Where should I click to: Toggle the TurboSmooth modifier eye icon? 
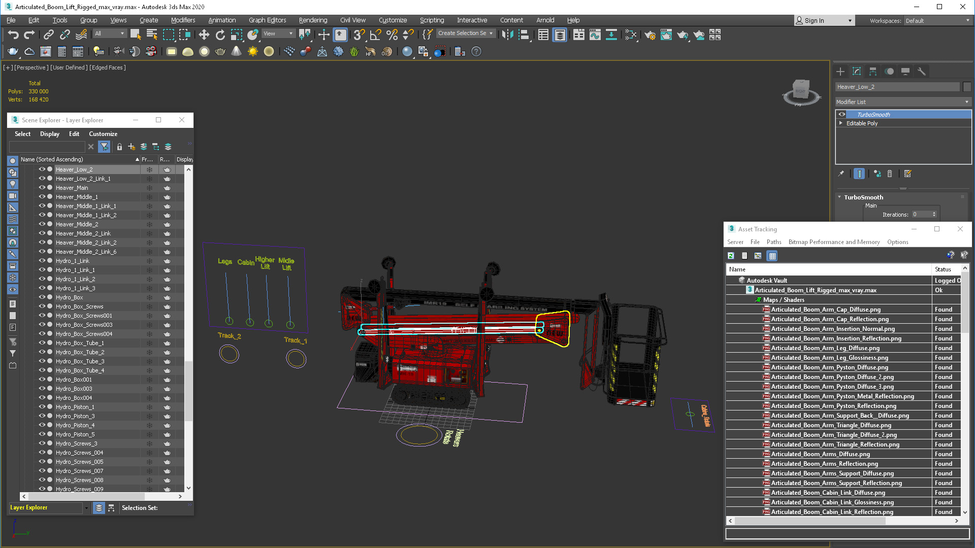pyautogui.click(x=842, y=114)
